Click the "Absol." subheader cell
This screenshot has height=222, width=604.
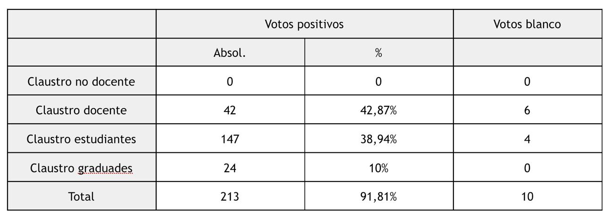point(230,53)
